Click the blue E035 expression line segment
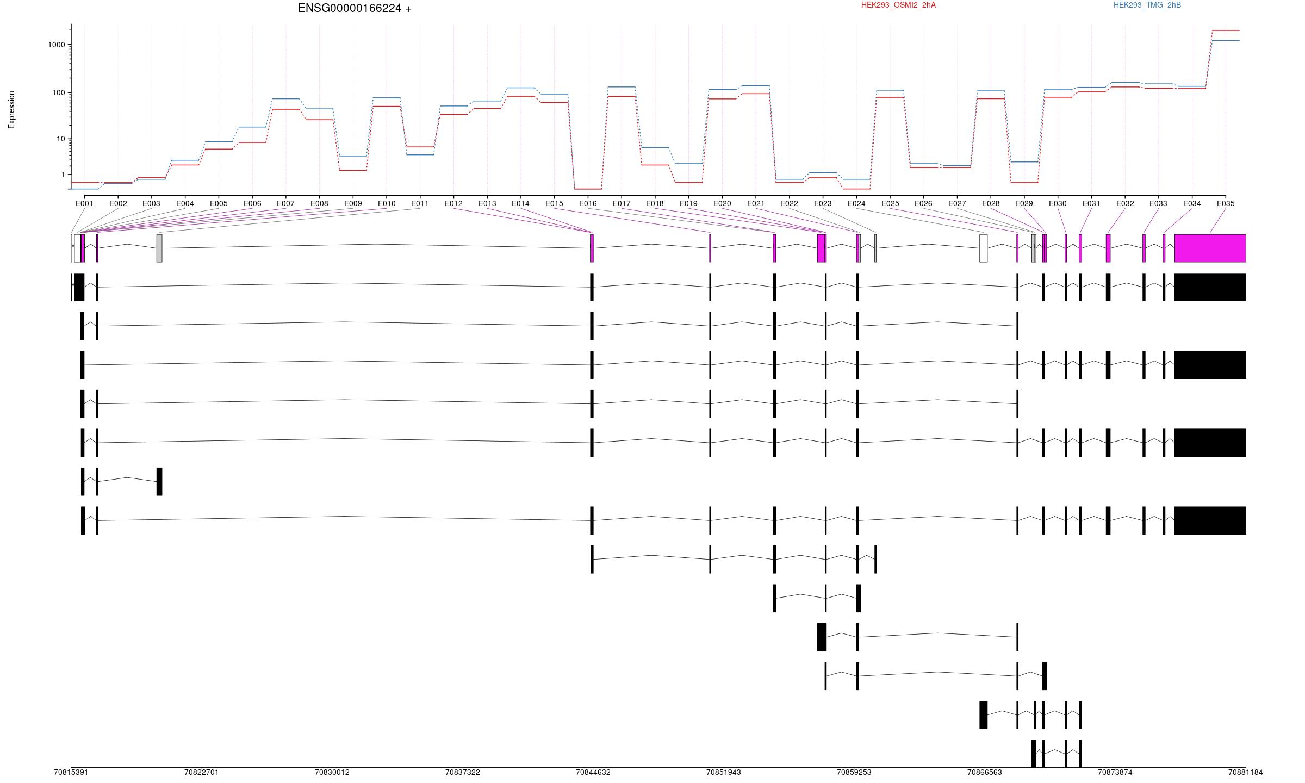This screenshot has height=783, width=1305. point(1226,40)
